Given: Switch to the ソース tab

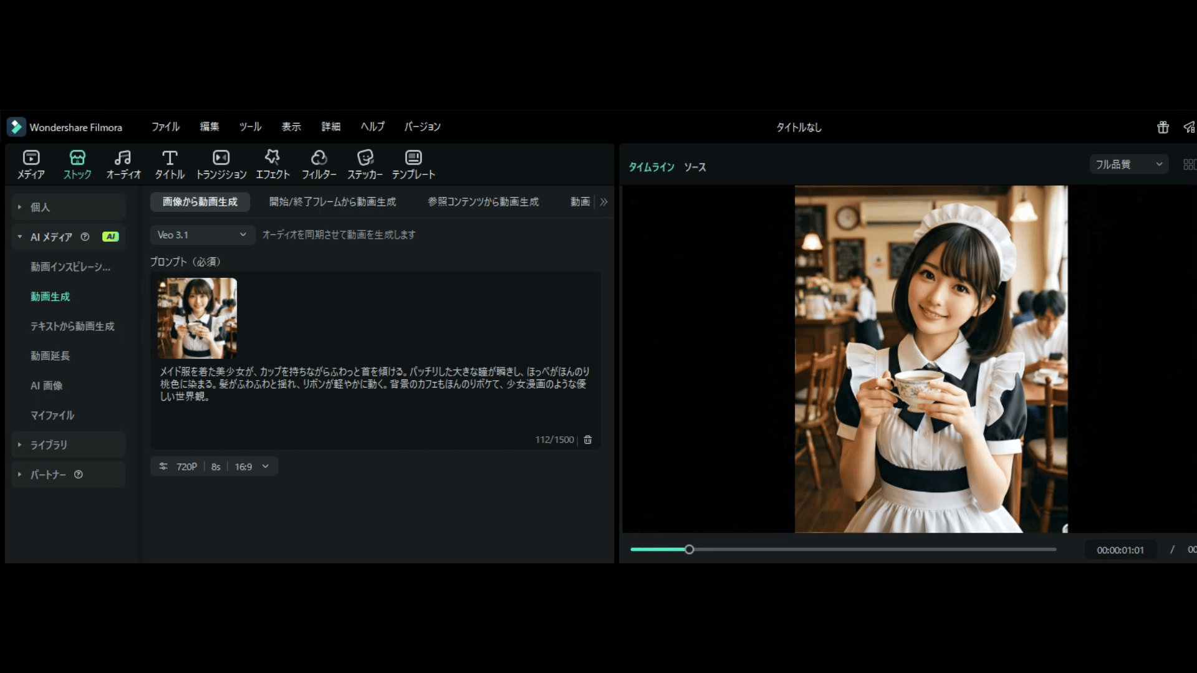Looking at the screenshot, I should pyautogui.click(x=695, y=167).
